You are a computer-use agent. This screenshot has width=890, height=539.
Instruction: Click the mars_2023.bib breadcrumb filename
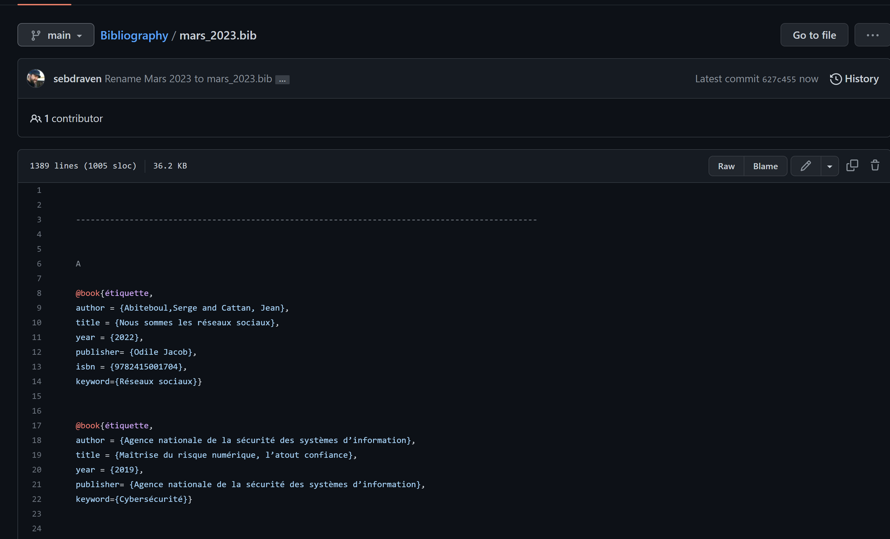tap(218, 35)
